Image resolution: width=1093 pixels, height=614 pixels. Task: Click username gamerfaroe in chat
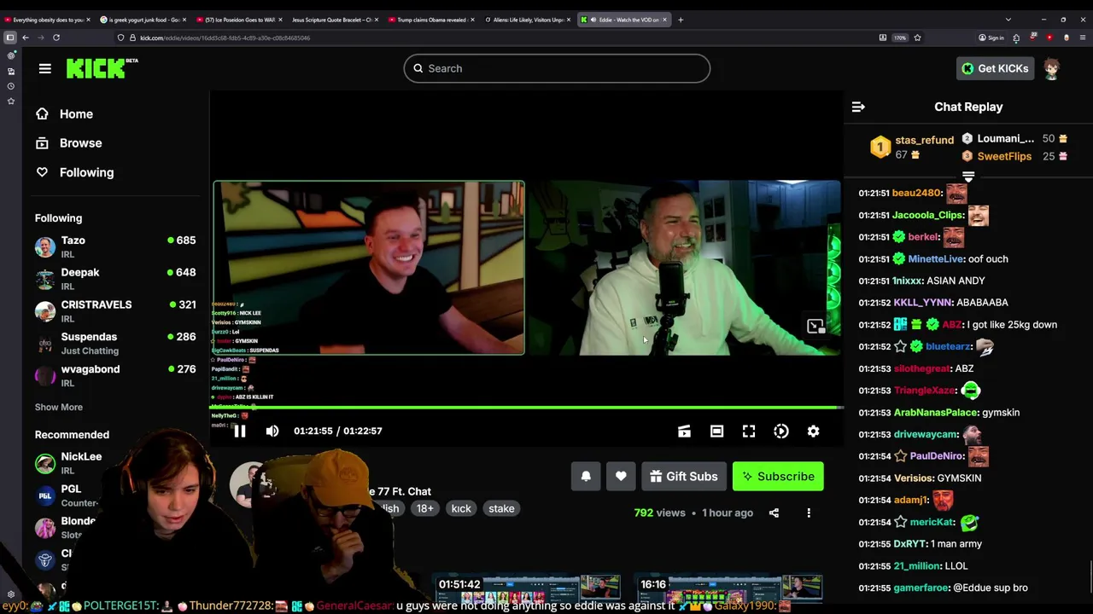coord(921,588)
